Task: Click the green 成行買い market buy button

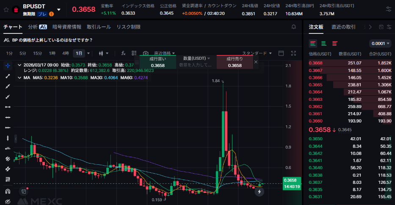Action: (157, 62)
